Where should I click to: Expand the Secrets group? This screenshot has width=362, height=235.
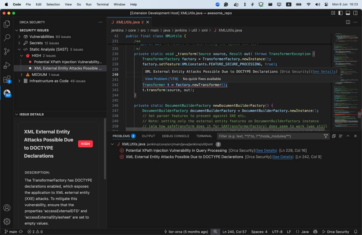[20, 43]
